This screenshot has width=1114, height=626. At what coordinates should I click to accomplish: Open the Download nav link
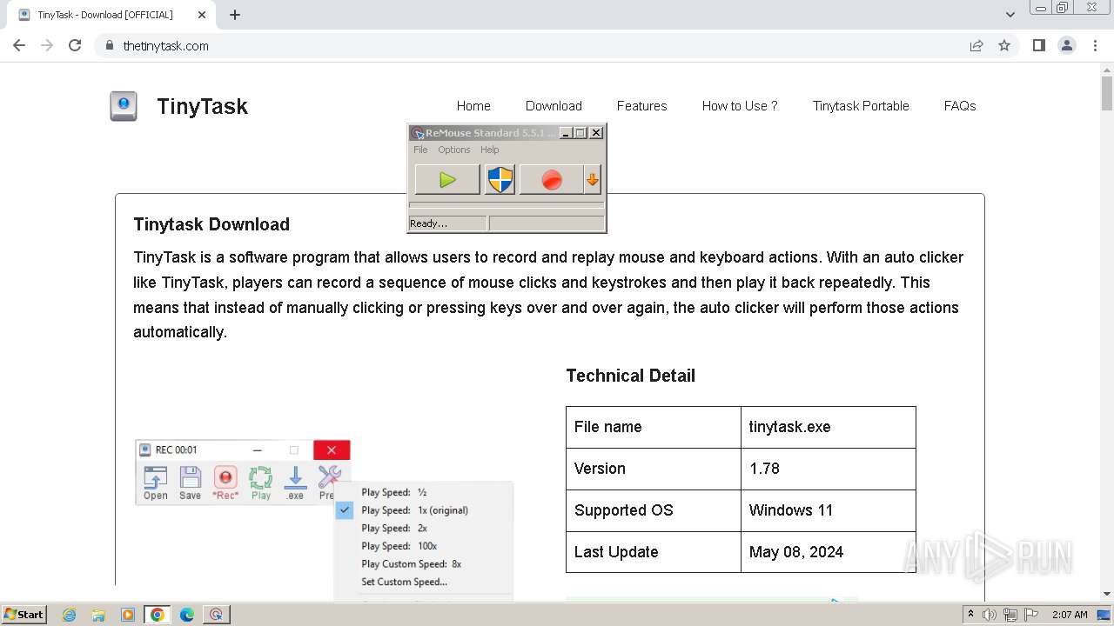click(x=554, y=106)
